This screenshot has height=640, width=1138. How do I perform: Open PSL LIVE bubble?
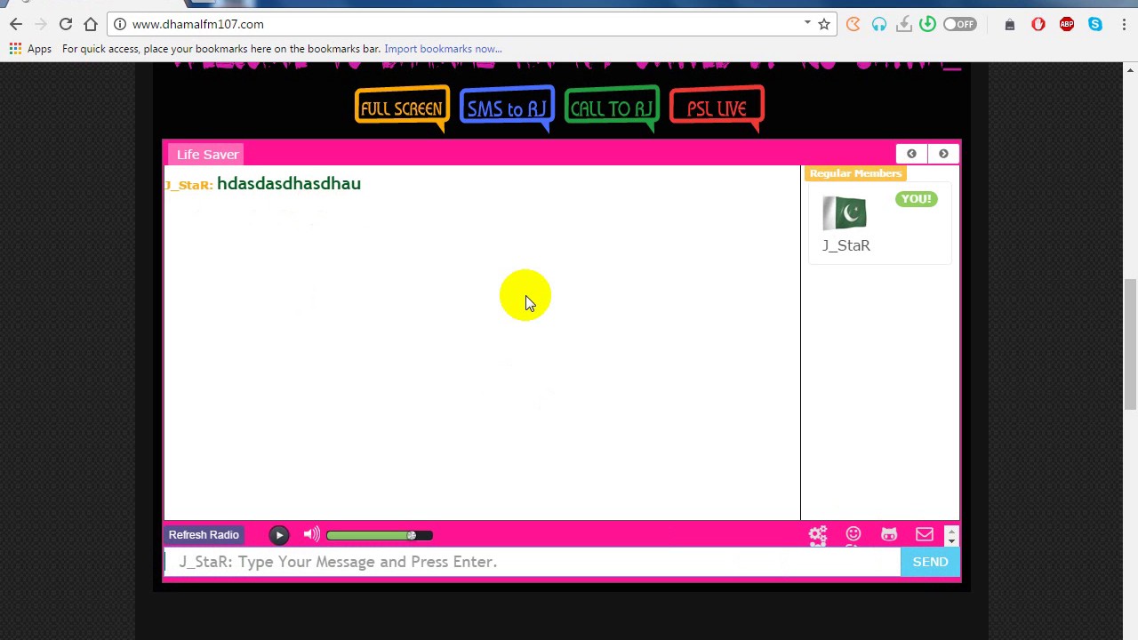click(717, 108)
